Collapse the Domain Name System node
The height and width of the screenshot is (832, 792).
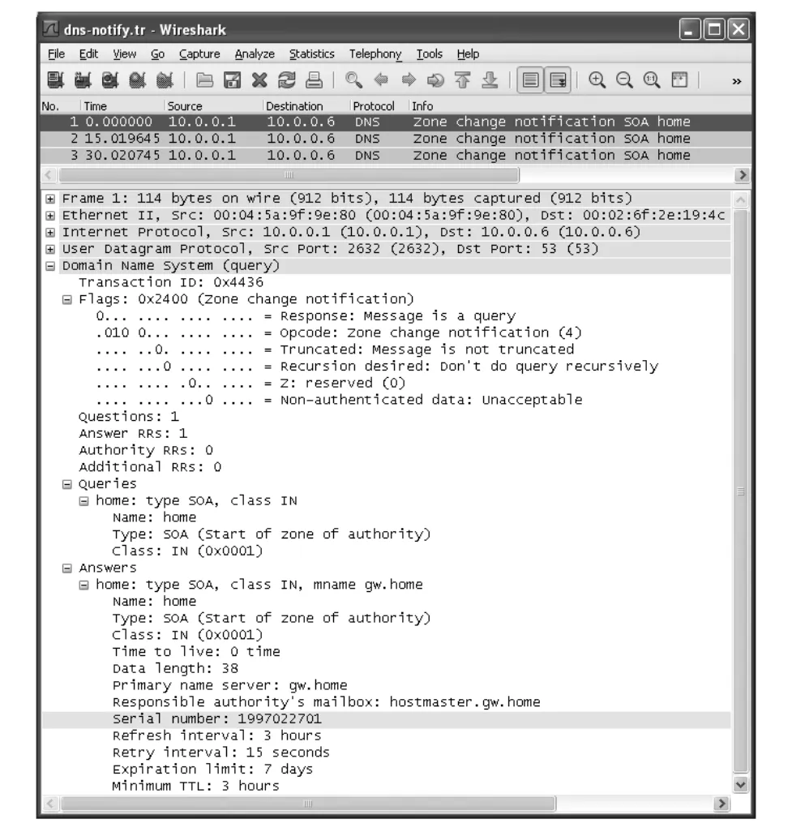click(x=50, y=266)
